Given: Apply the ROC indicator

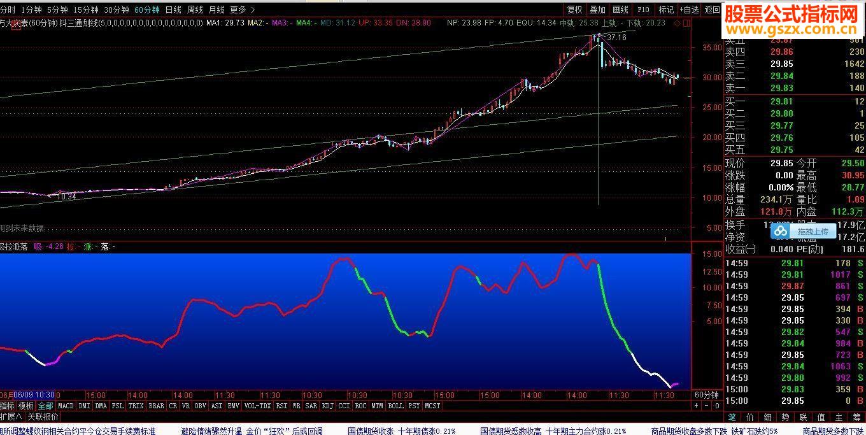Looking at the screenshot, I should [361, 406].
